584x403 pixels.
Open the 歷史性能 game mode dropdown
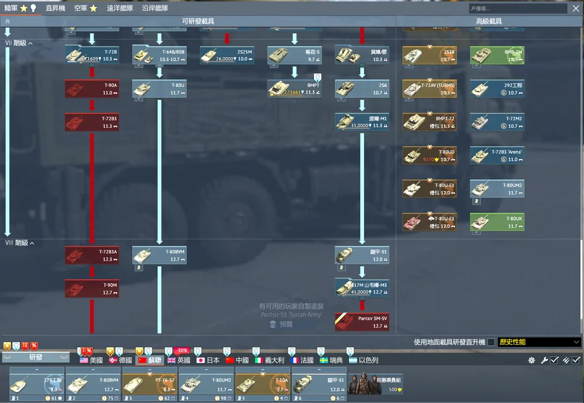tap(539, 342)
